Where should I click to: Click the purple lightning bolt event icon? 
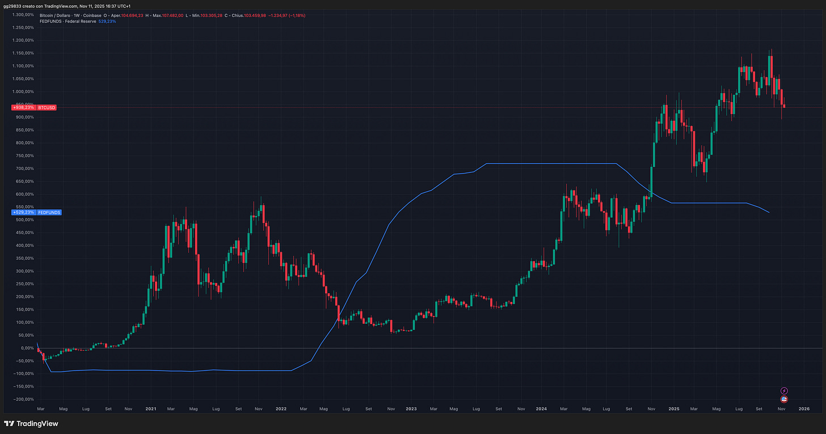tap(784, 391)
